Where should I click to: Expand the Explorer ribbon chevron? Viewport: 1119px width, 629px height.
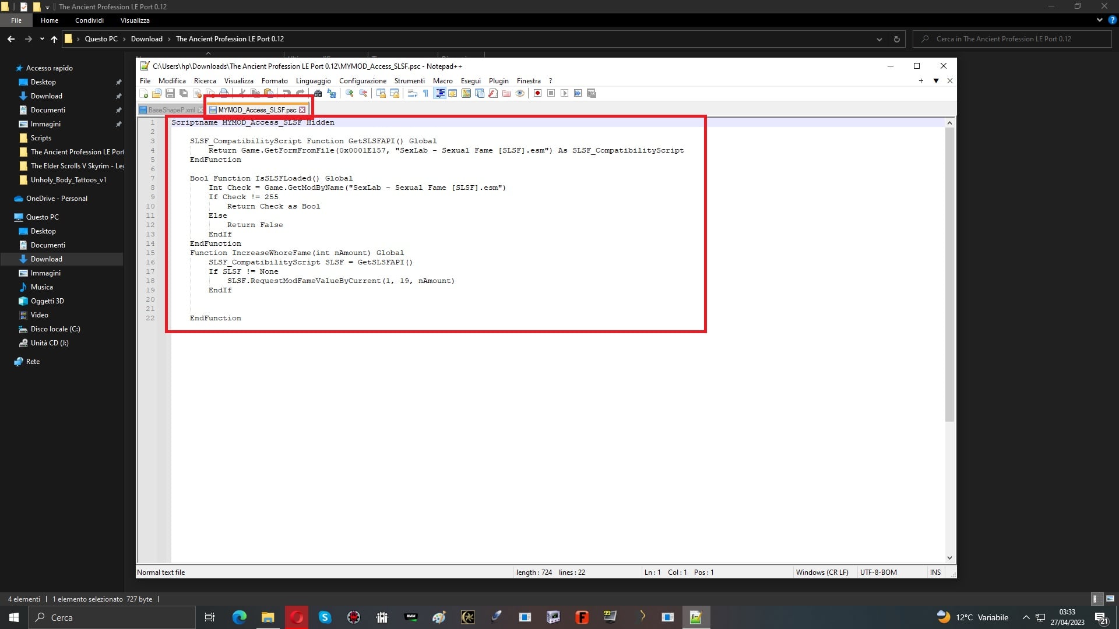point(1099,20)
